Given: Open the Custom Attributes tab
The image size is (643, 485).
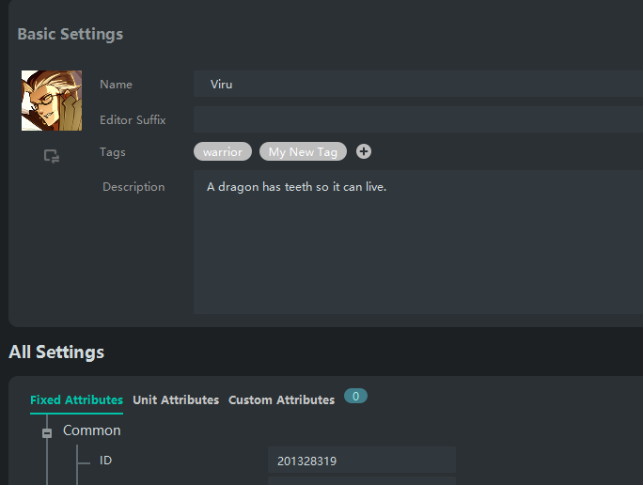Looking at the screenshot, I should point(281,400).
